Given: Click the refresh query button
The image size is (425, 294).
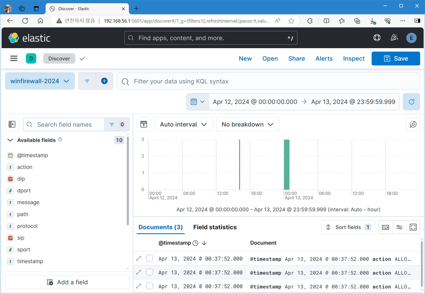Looking at the screenshot, I should 411,102.
